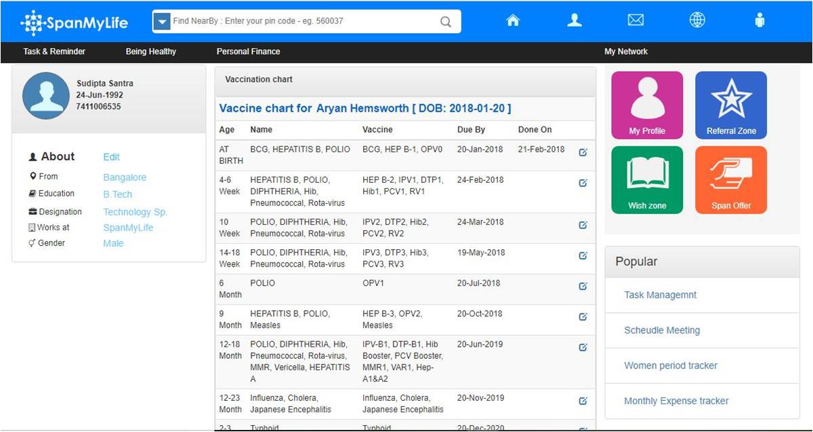Image resolution: width=813 pixels, height=432 pixels.
Task: Click the Bangalore location link
Action: tap(125, 177)
